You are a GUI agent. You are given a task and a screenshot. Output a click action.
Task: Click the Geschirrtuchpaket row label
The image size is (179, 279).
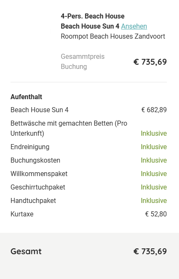point(38,187)
